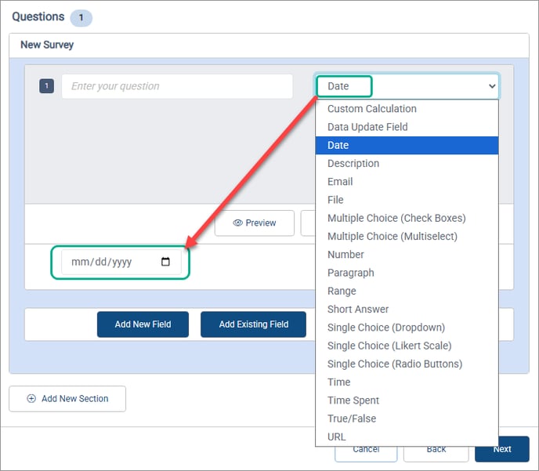Image resolution: width=539 pixels, height=471 pixels.
Task: Click the Add New Field button
Action: coord(143,324)
